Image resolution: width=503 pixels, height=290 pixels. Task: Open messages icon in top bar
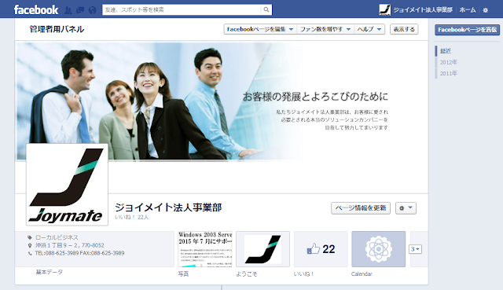tap(80, 10)
